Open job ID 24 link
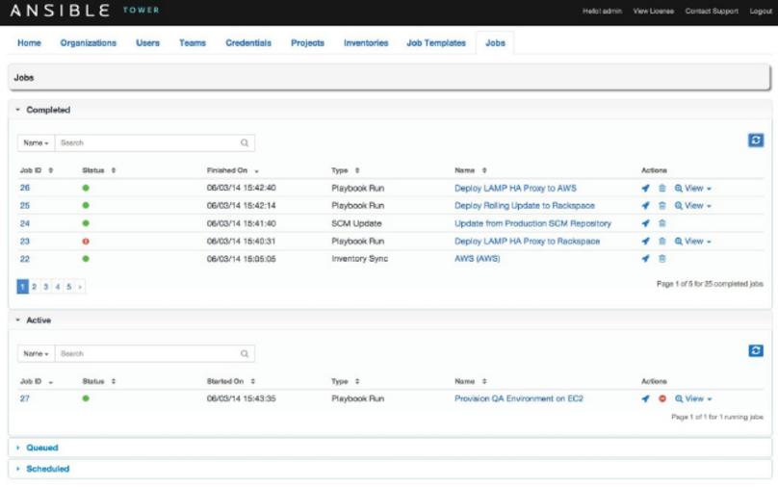The height and width of the screenshot is (487, 778). click(25, 223)
